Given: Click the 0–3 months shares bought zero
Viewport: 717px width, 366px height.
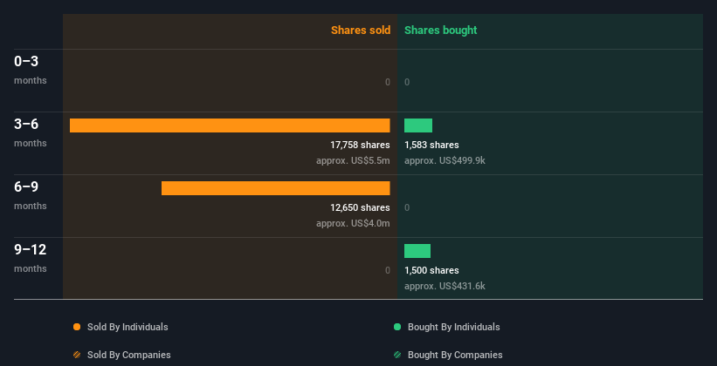Looking at the screenshot, I should (407, 82).
